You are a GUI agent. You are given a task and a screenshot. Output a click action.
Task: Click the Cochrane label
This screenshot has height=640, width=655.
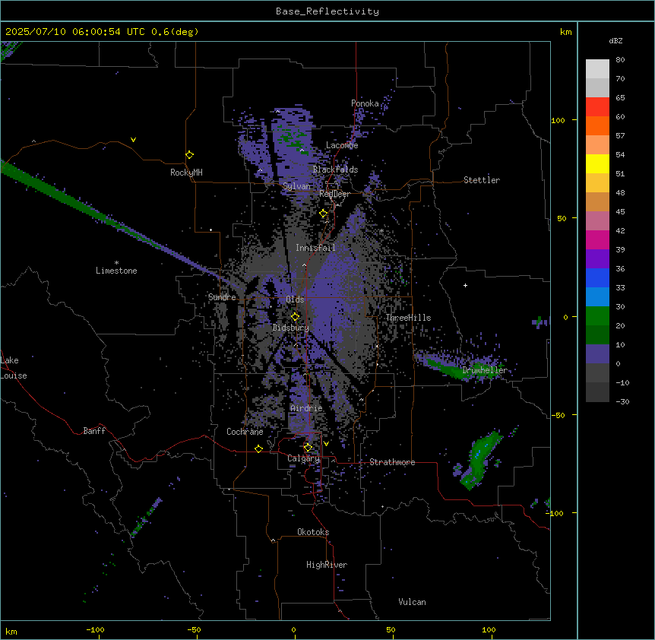tap(245, 432)
